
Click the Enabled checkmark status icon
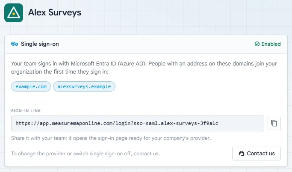click(x=257, y=44)
